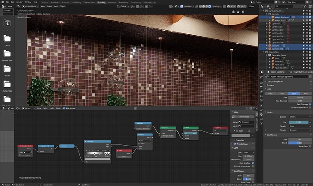Enable Multiple Importance in properties editor
The width and height of the screenshot is (313, 186).
pos(310,107)
